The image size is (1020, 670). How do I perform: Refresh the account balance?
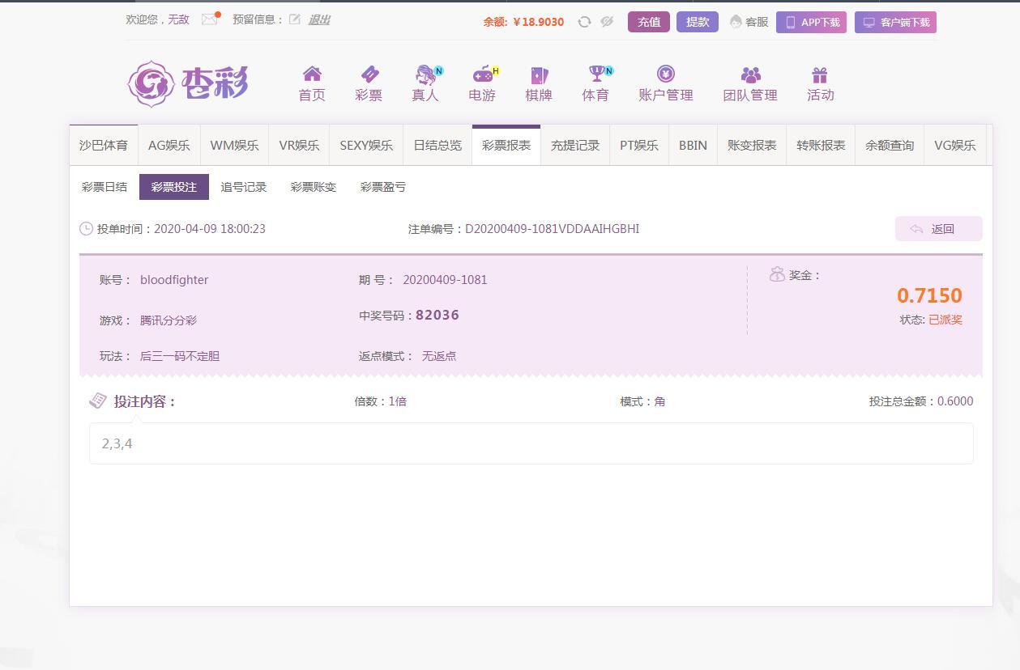click(584, 22)
